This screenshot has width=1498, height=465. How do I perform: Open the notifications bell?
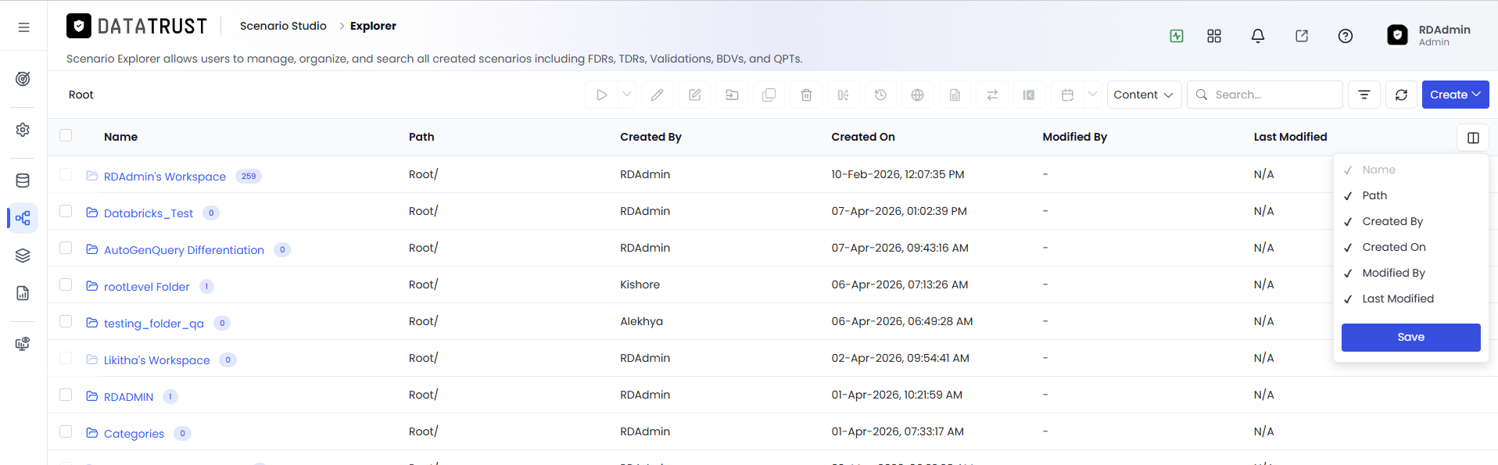[1258, 36]
